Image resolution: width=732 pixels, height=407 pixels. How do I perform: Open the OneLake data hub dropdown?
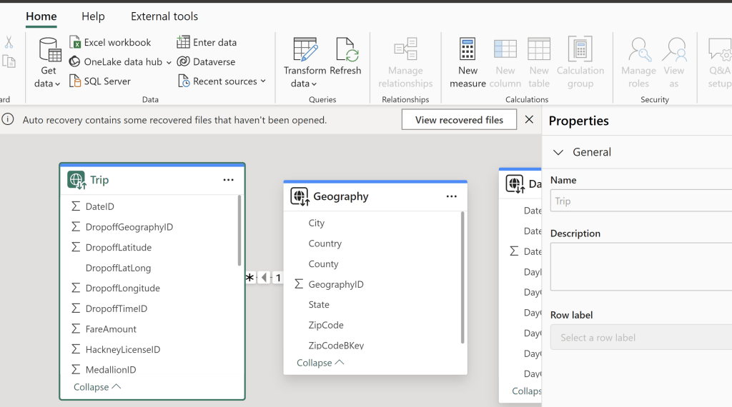169,62
